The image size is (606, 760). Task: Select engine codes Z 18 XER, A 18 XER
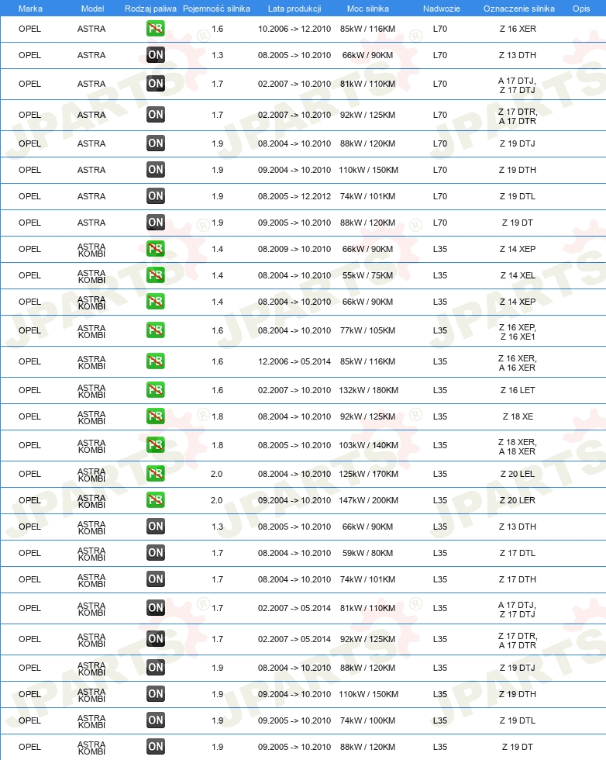tap(518, 447)
